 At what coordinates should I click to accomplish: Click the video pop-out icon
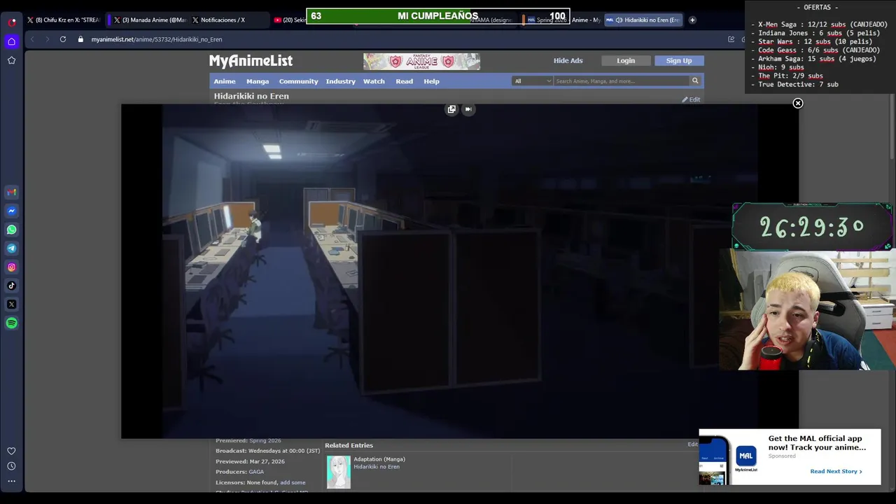(451, 109)
